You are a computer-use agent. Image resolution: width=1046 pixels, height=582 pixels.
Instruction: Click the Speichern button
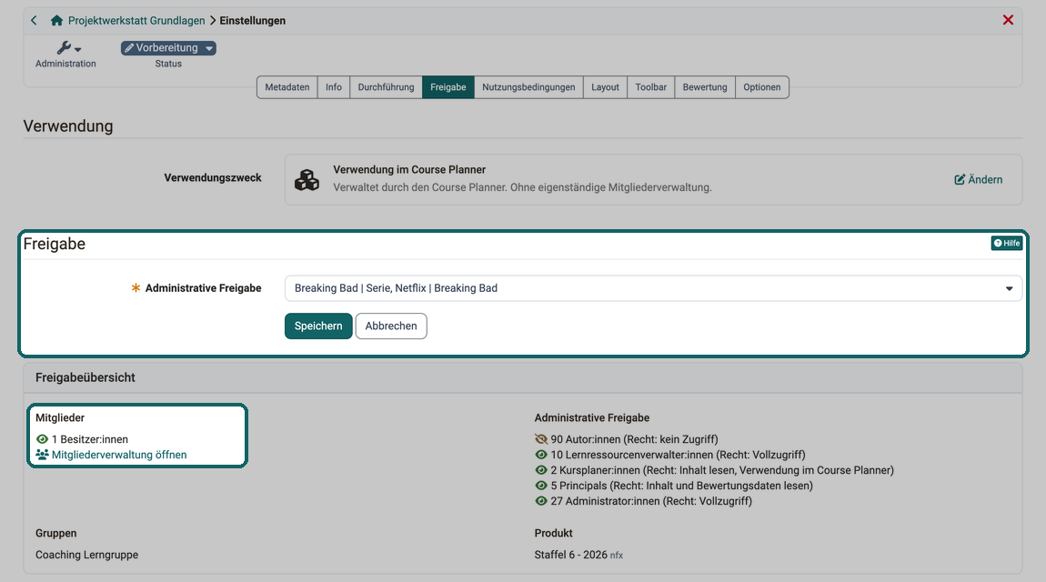tap(318, 326)
